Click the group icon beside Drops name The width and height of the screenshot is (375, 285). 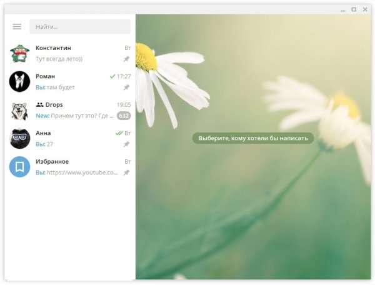coord(39,105)
